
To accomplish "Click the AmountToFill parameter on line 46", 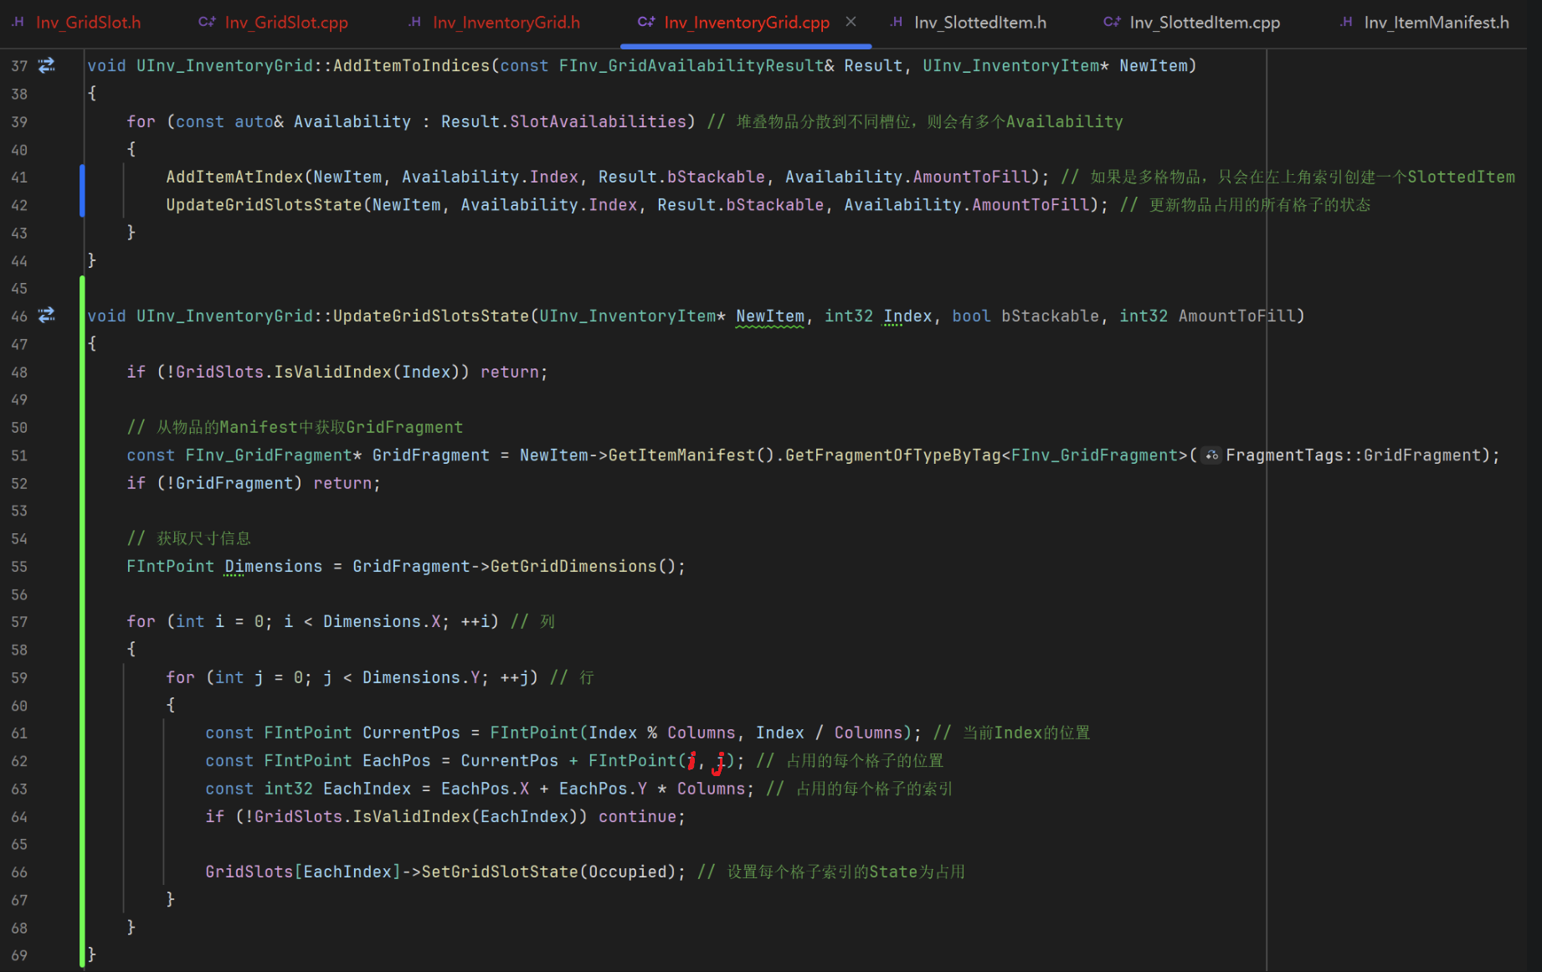I will point(1237,316).
